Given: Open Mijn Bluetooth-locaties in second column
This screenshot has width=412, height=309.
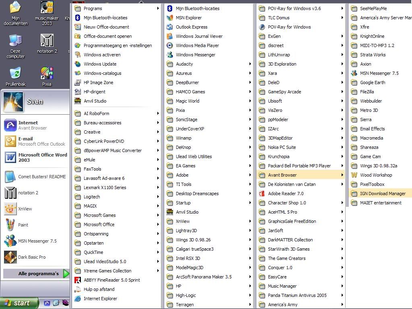Looking at the screenshot, I should click(208, 8).
